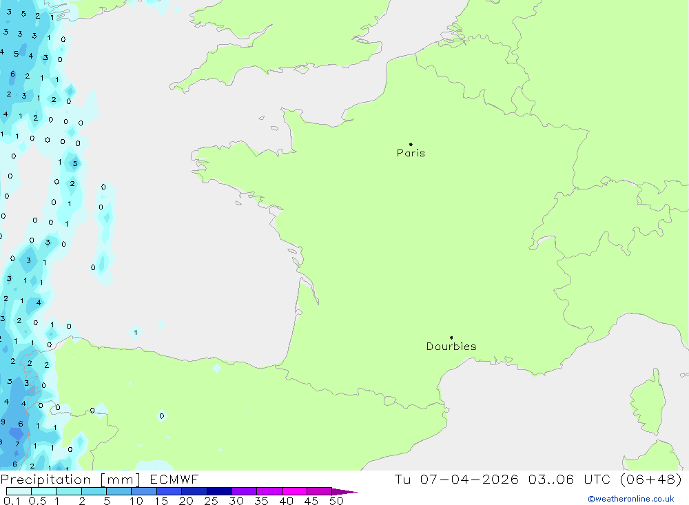689x505 pixels.
Task: Click the over-50 mm arrow legend tip
Action: pos(344,491)
